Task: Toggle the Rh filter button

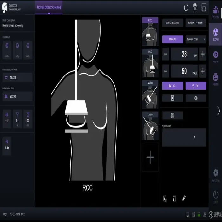Action: [x=196, y=86]
